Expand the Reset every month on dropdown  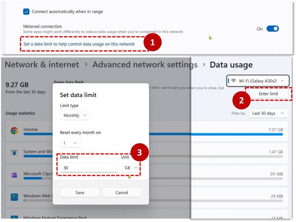70,143
